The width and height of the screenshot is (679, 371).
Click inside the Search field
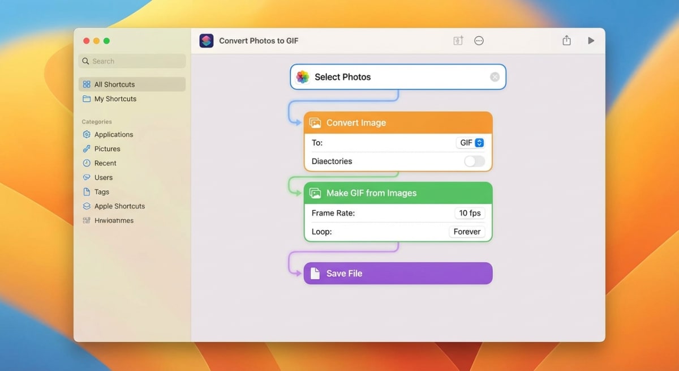pyautogui.click(x=132, y=61)
